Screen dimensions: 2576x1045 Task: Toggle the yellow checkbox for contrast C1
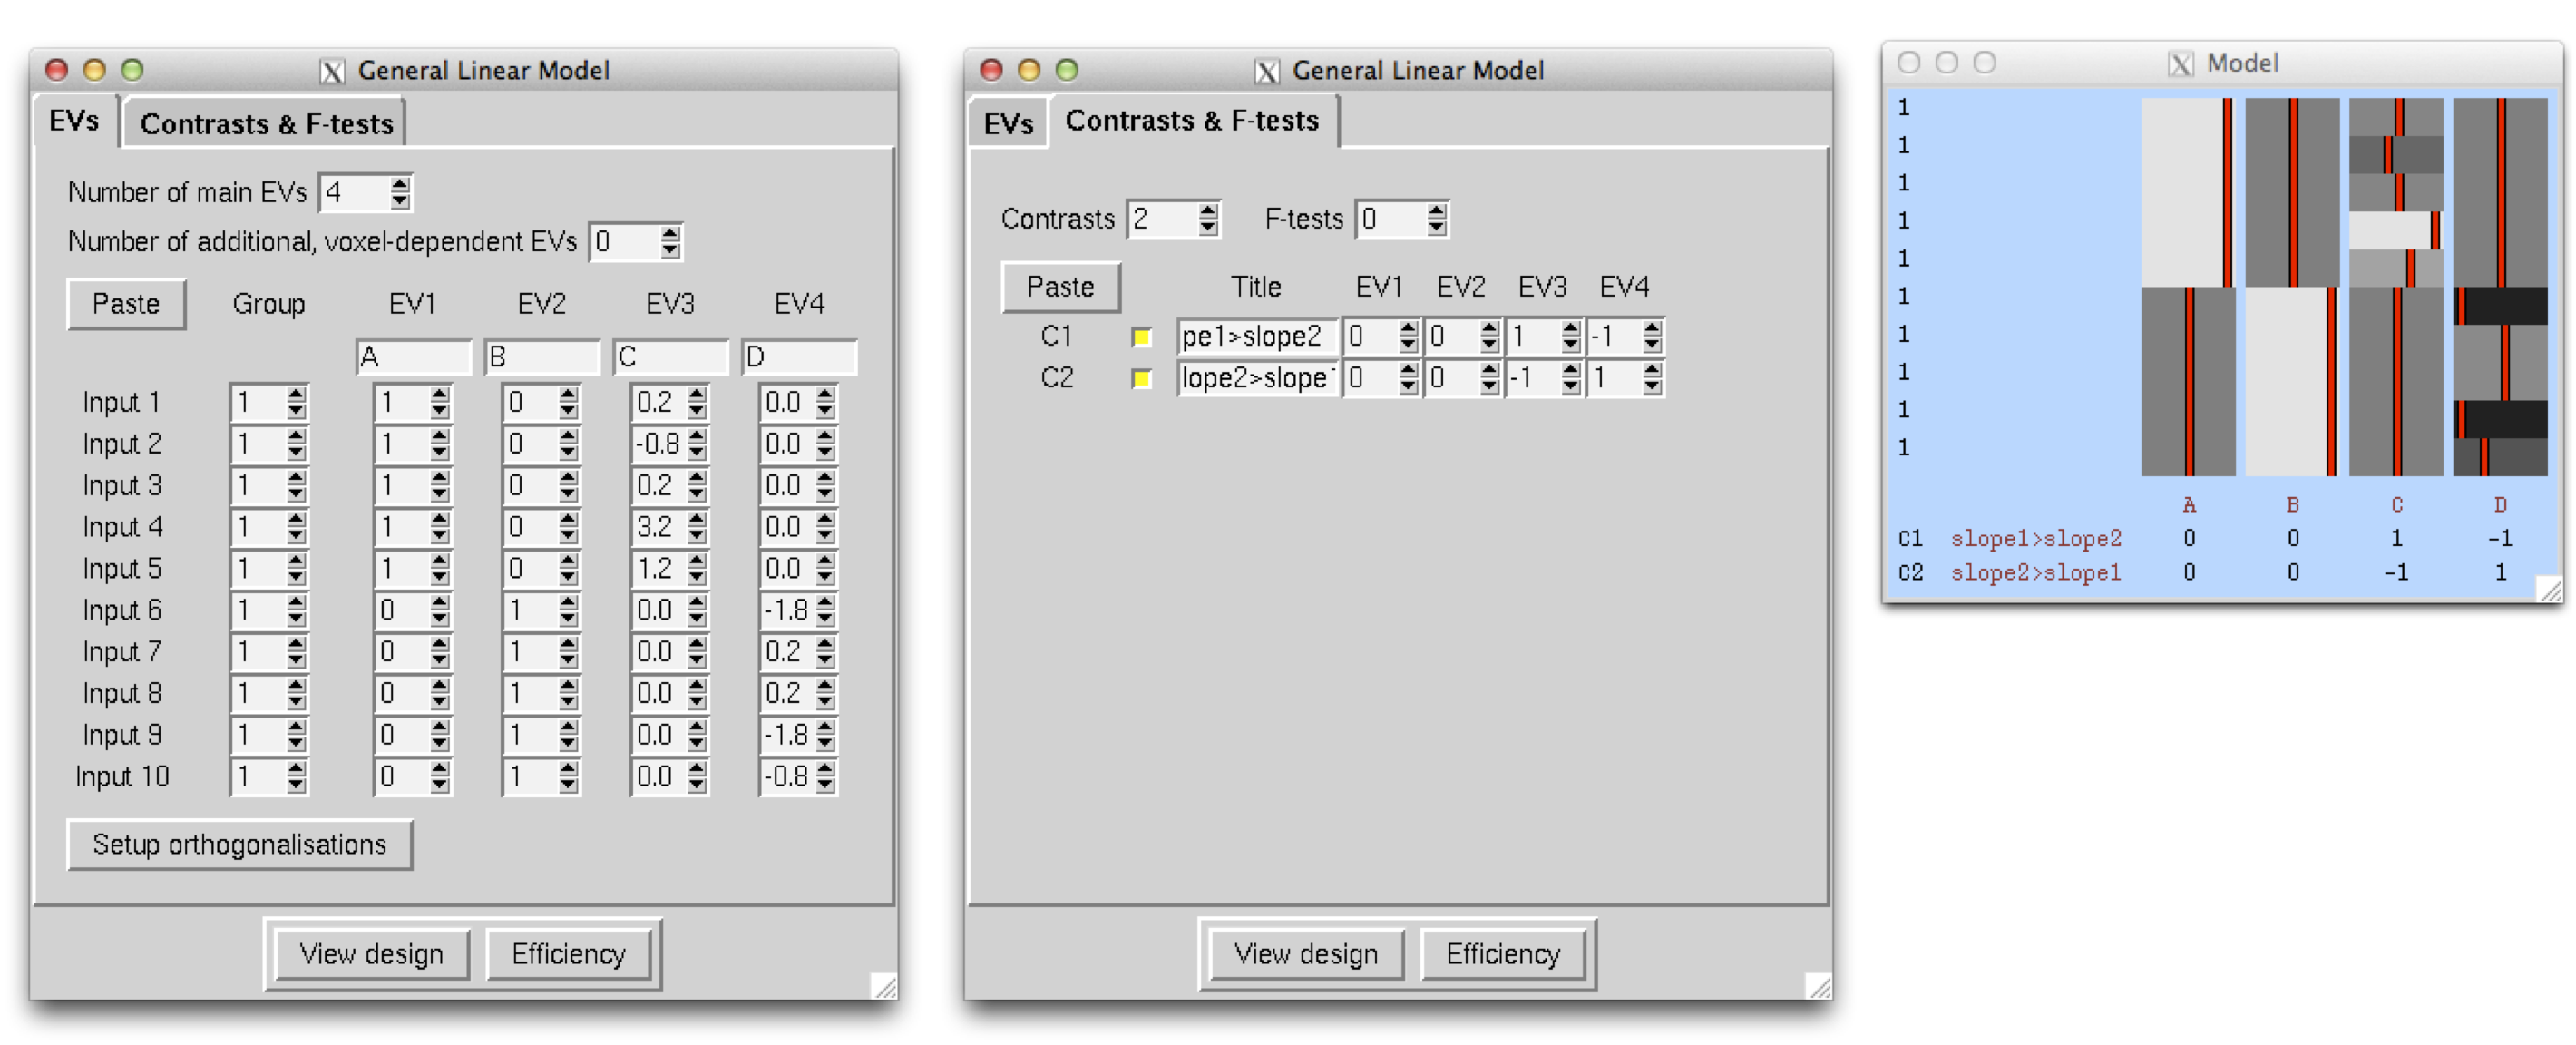click(x=1143, y=337)
